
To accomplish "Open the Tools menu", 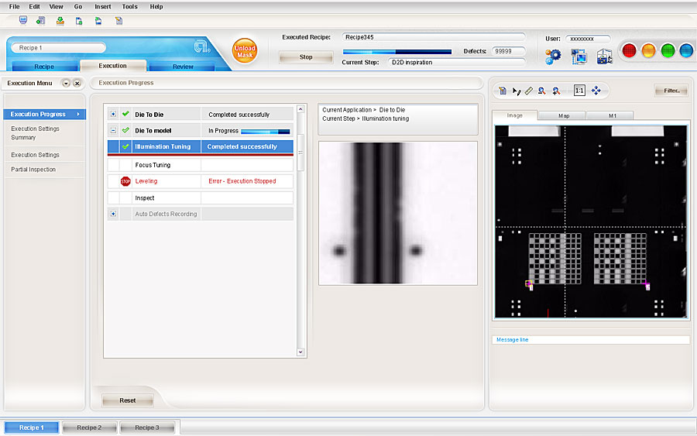I will (x=129, y=6).
